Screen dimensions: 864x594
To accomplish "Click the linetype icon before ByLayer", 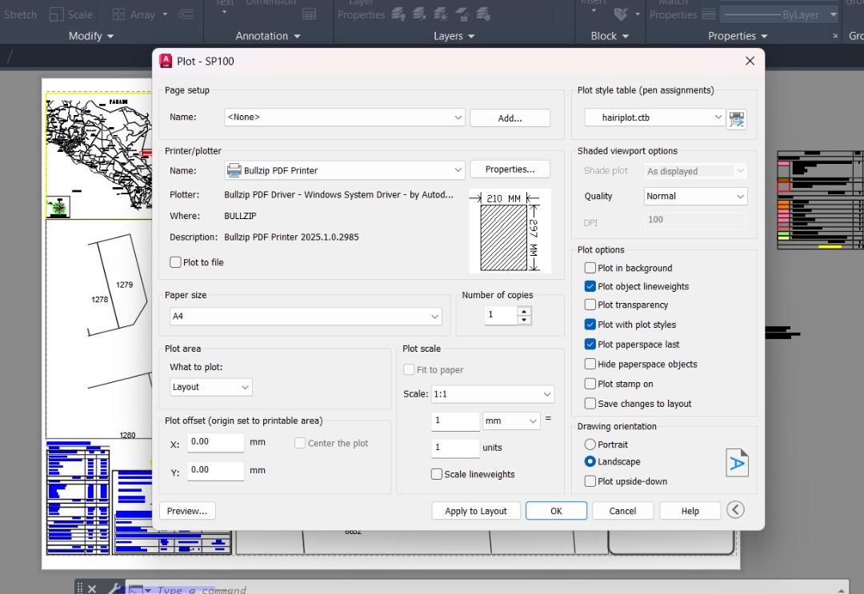I will click(x=709, y=14).
